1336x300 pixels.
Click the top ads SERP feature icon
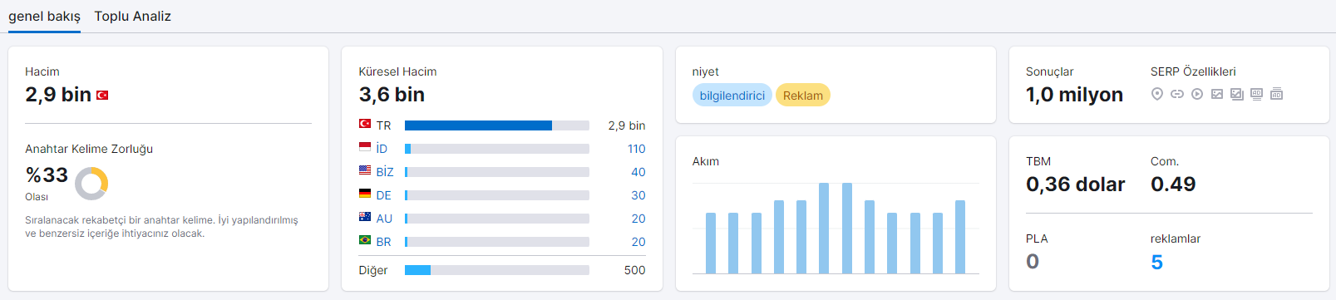point(1256,94)
